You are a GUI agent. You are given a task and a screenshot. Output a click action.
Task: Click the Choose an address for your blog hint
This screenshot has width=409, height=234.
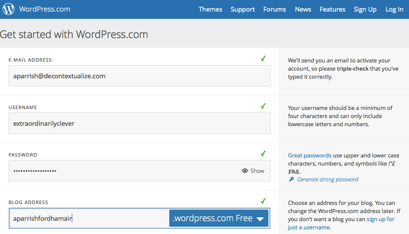tap(344, 215)
